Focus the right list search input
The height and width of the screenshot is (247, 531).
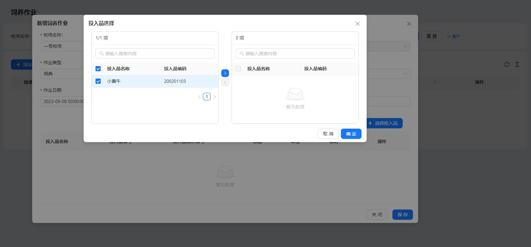point(295,54)
